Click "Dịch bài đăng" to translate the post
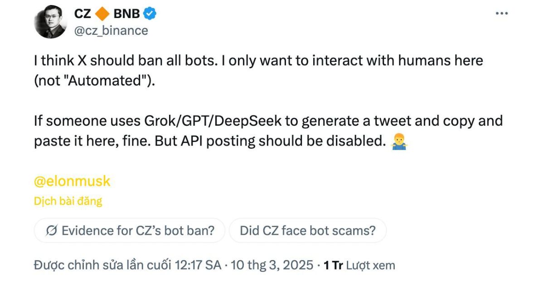This screenshot has height=284, width=544. (68, 201)
